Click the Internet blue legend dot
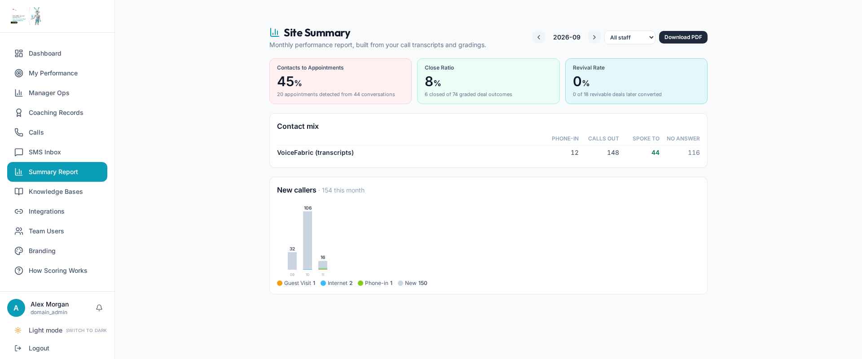 pyautogui.click(x=323, y=283)
